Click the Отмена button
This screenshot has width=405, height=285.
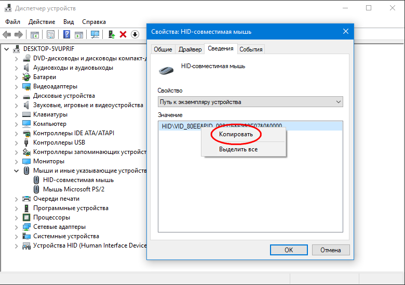click(x=331, y=250)
